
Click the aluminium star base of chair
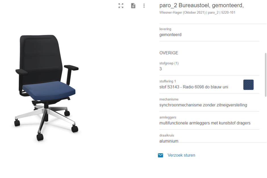pos(46,118)
